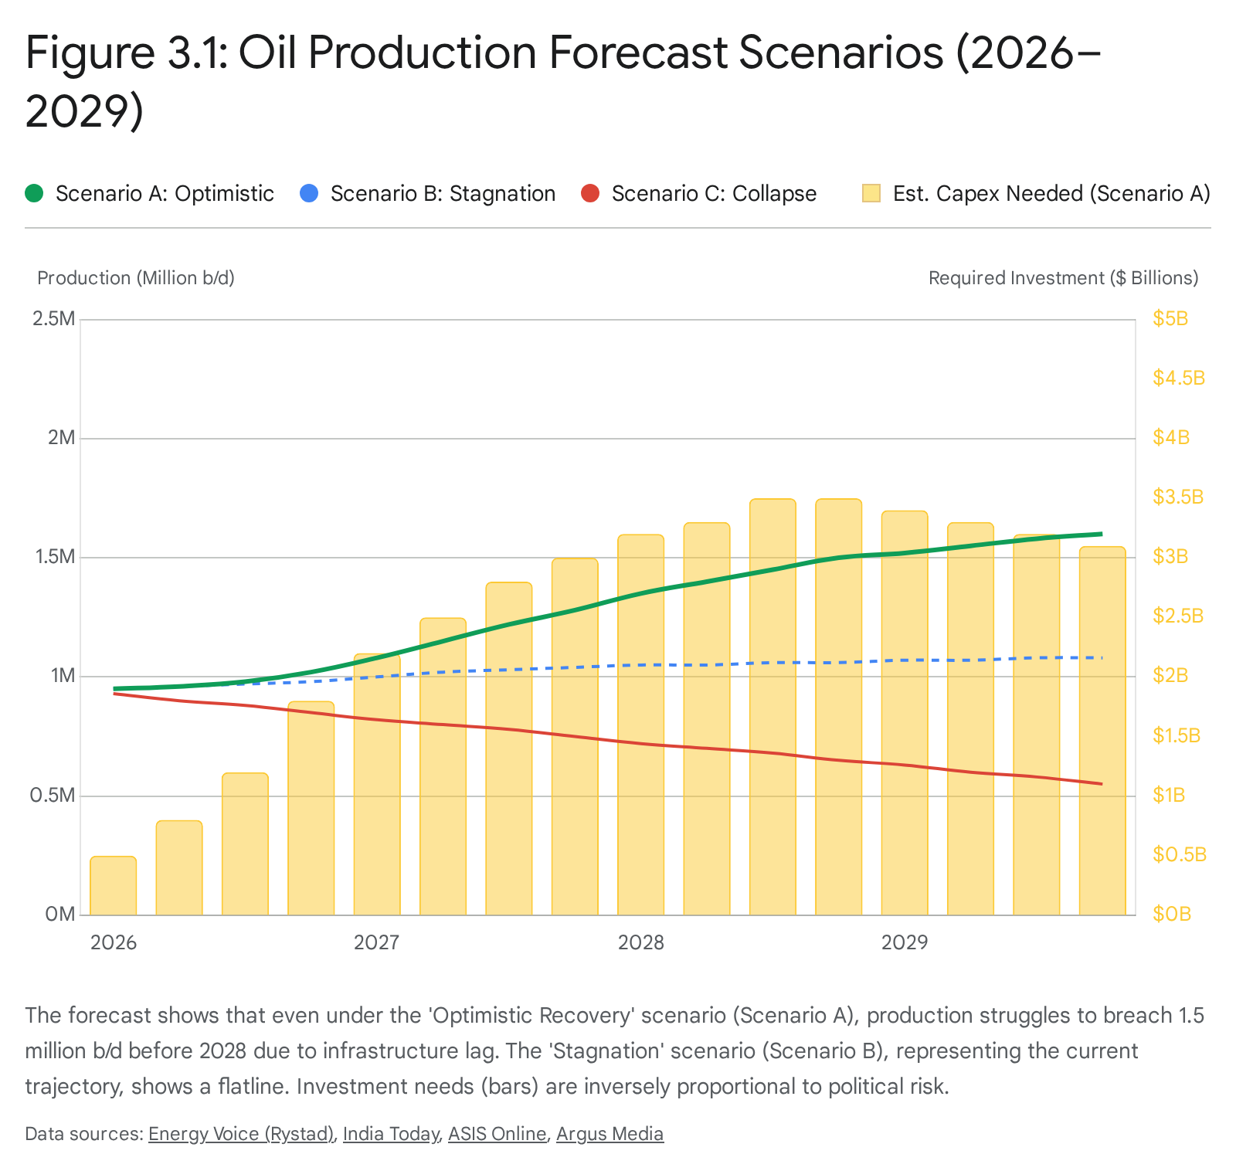Click the 2028 x-axis label
The image size is (1236, 1171).
point(640,942)
